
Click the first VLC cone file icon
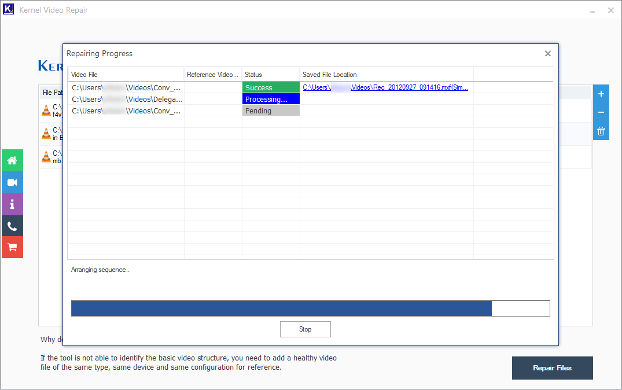46,111
